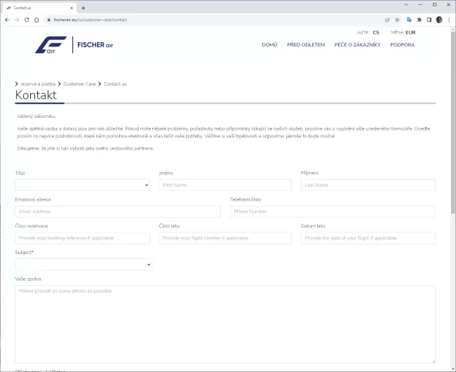
Task: Go to the PODPORA menu item
Action: pyautogui.click(x=402, y=45)
